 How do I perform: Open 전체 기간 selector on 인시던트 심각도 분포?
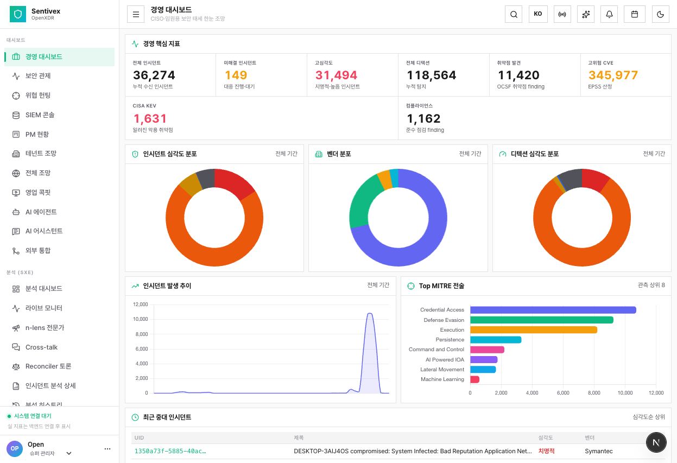tap(286, 154)
